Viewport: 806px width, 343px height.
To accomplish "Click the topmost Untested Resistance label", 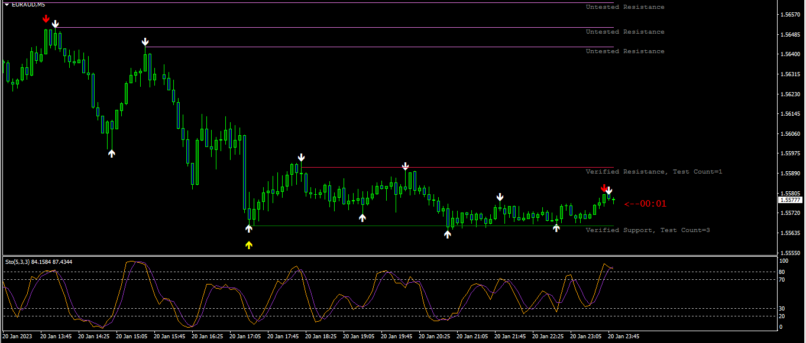I will tap(625, 7).
